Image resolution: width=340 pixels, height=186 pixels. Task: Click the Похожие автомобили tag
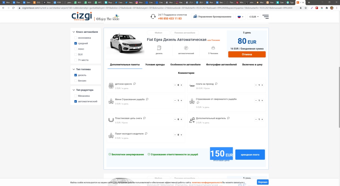coord(185,33)
